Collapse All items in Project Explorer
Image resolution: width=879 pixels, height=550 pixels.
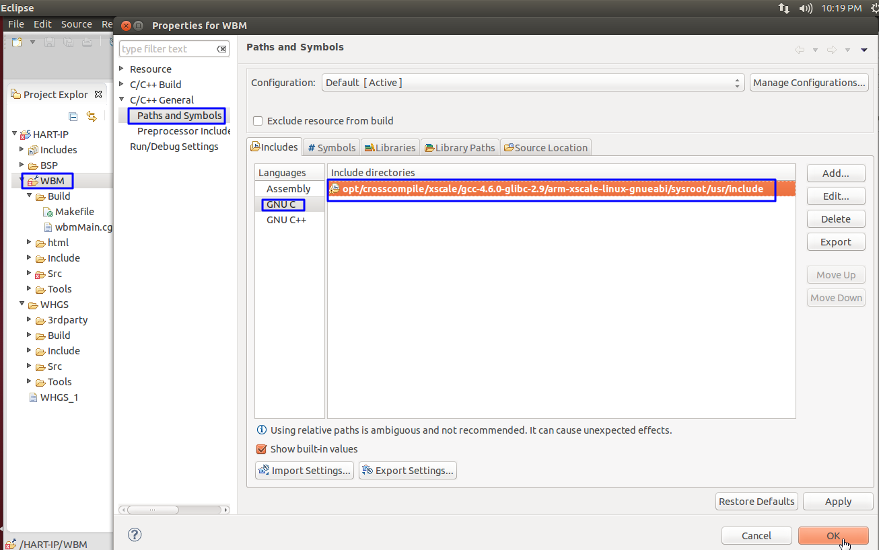pyautogui.click(x=73, y=116)
